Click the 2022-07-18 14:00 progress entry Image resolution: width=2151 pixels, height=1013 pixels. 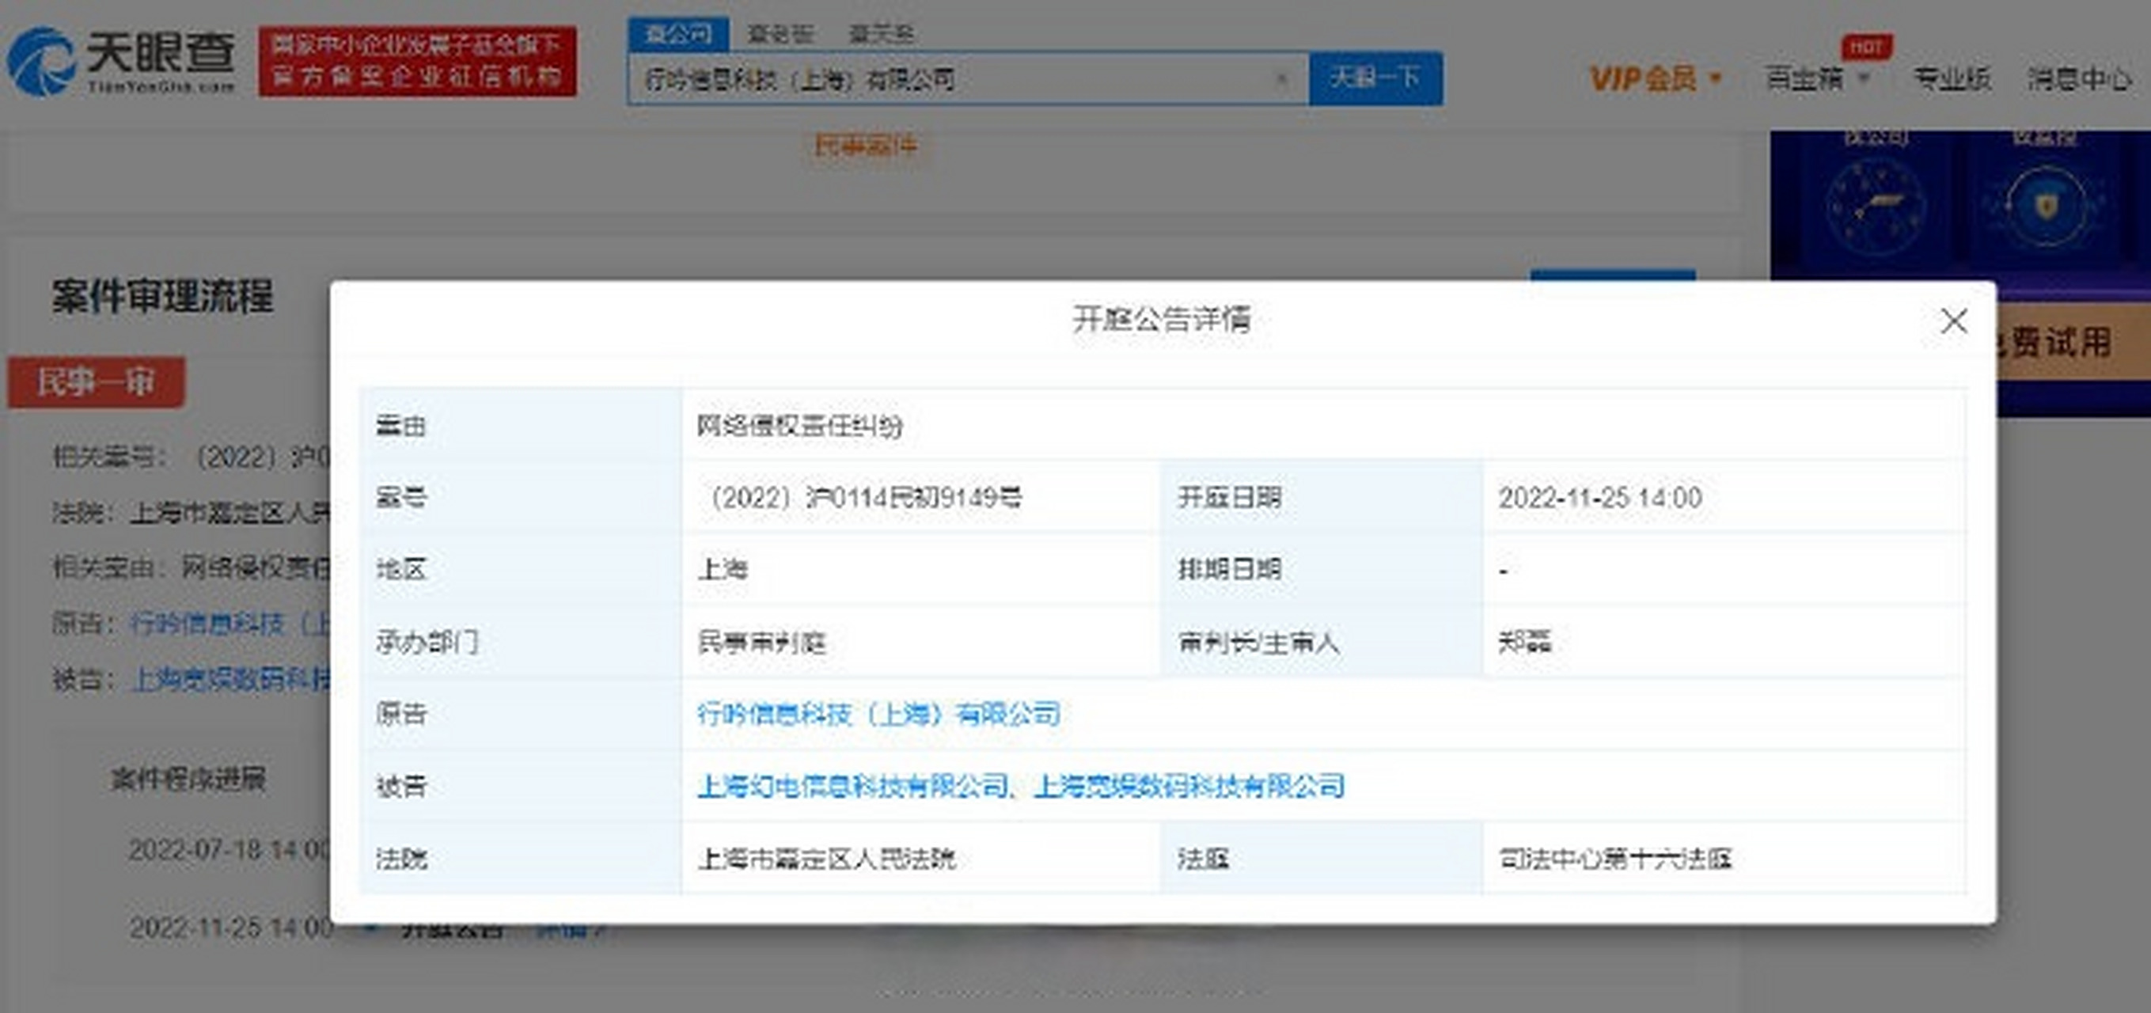point(229,850)
